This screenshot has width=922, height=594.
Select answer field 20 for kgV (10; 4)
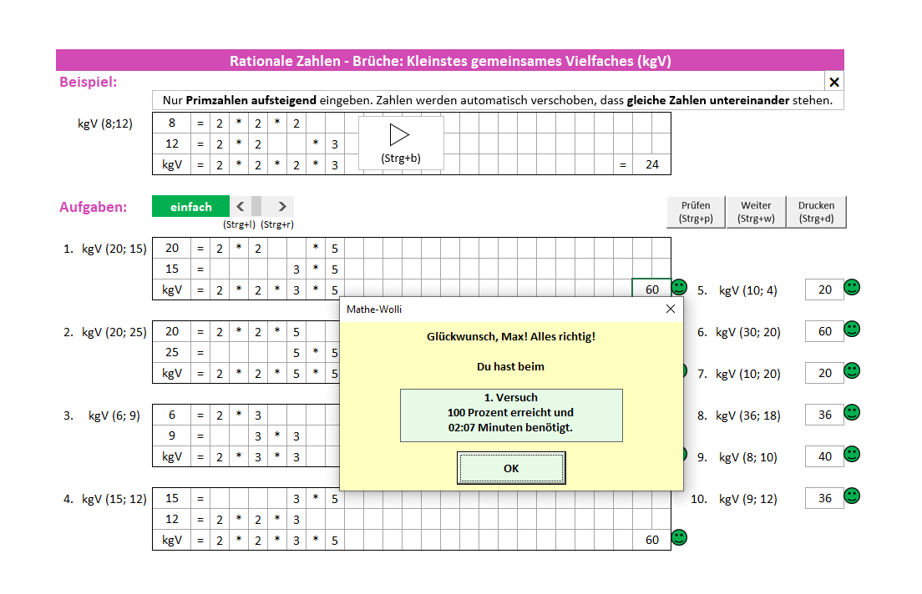(x=824, y=289)
